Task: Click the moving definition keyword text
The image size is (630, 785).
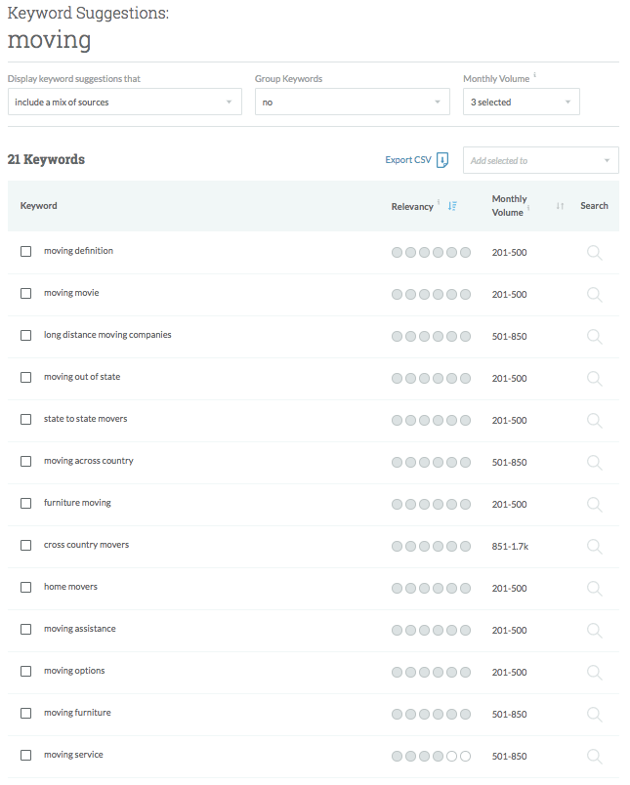Action: (78, 251)
